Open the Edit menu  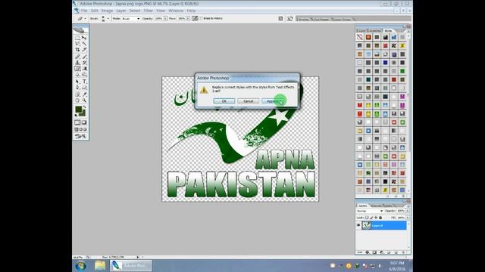pyautogui.click(x=94, y=11)
